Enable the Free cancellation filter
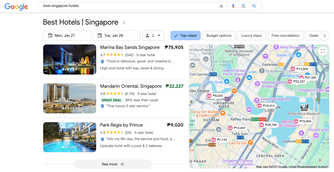 click(x=285, y=36)
